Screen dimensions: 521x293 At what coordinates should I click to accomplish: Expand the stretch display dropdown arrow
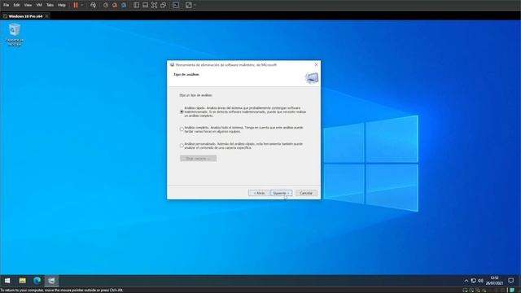pyautogui.click(x=195, y=5)
